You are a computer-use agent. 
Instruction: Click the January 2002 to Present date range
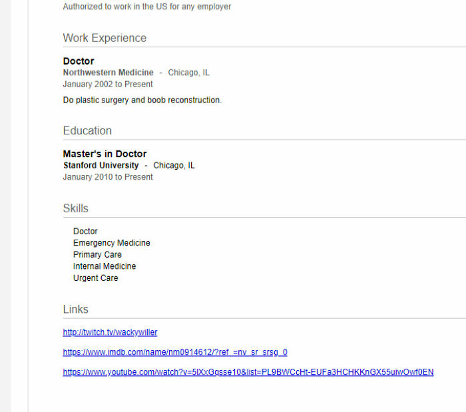(108, 85)
